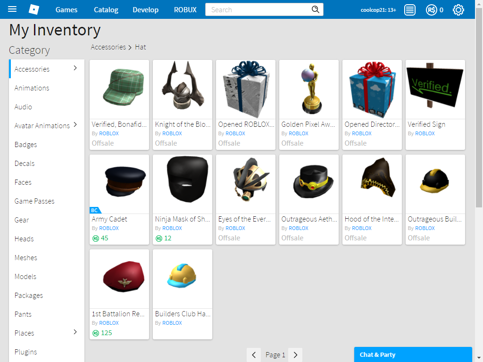Open the news feed icon
The width and height of the screenshot is (483, 362).
[410, 10]
